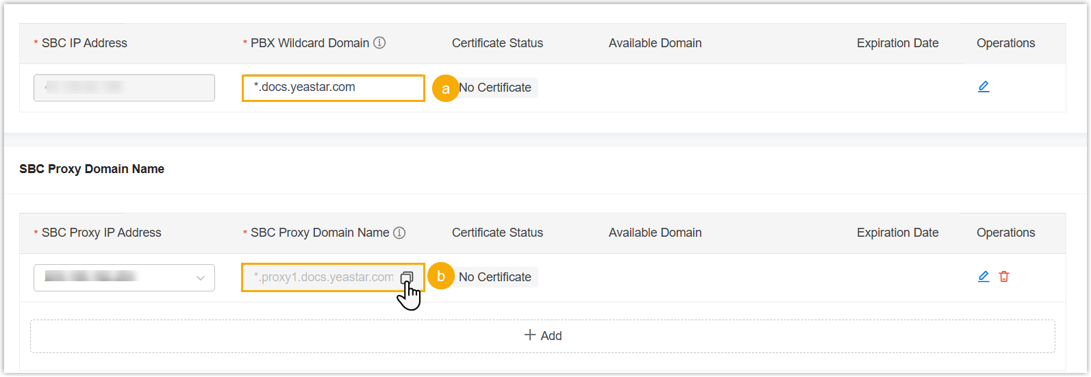Click the info icon beside SBC Proxy Domain Name
This screenshot has height=377, width=1091.
click(x=399, y=233)
